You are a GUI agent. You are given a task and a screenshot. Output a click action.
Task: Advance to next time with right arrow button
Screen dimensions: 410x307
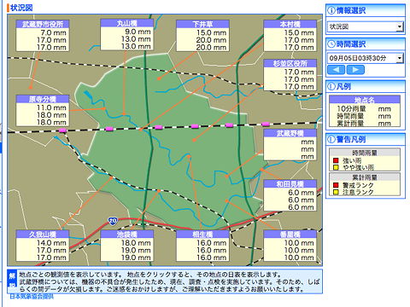[355, 70]
